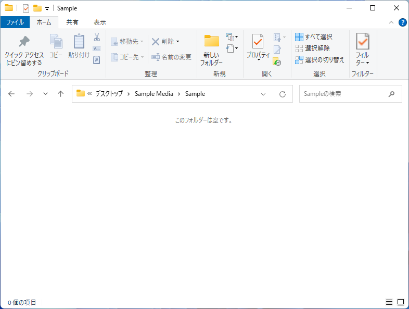Click Invert selection (選択の切り替え)

[x=320, y=60]
